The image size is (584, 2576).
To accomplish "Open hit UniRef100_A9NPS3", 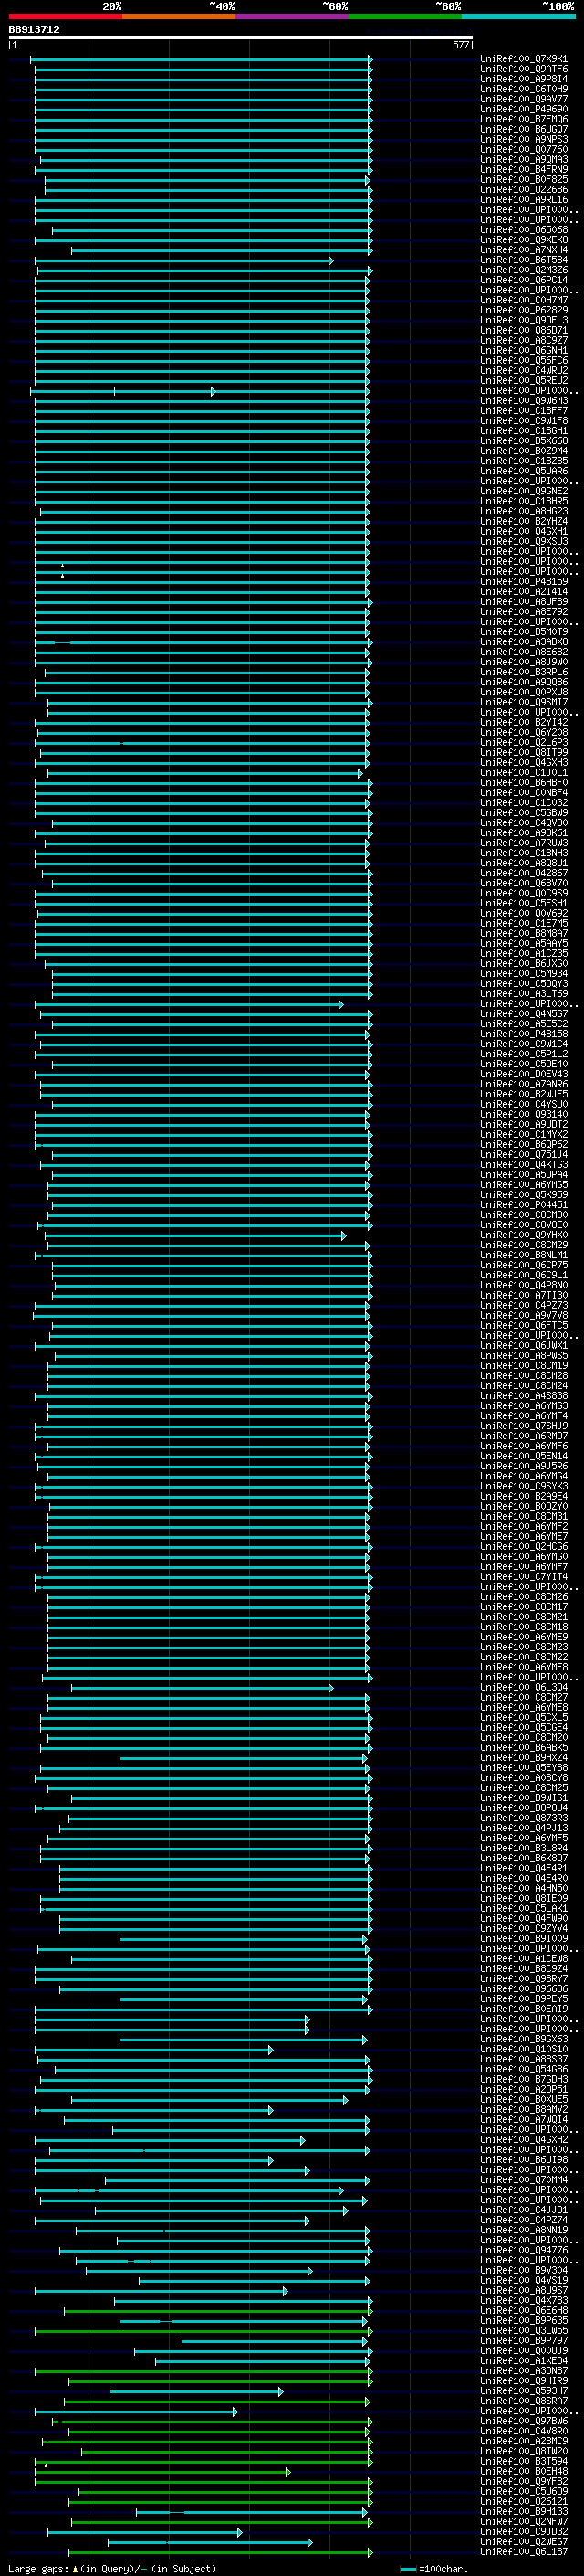I will [524, 139].
